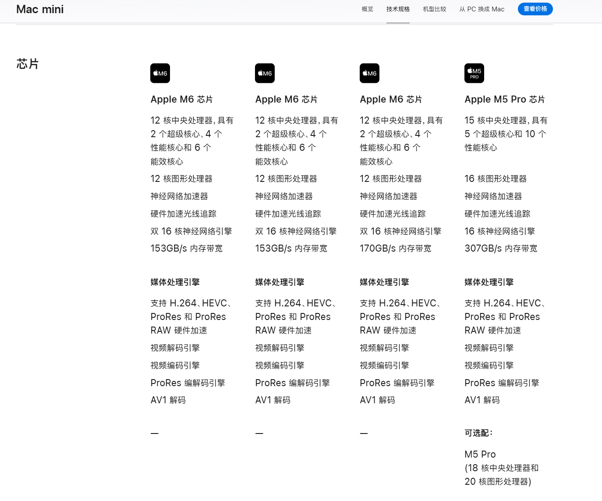Click the 芯片 section heading
Screen dimensions: 602x501
[x=28, y=64]
